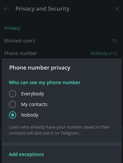Close Privacy and Security with the X icon
The image size is (123, 163).
(117, 9)
